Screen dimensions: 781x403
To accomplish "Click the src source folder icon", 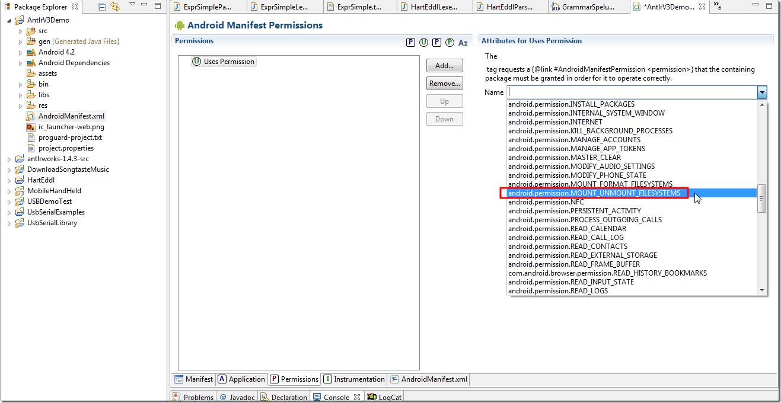I will 31,31.
